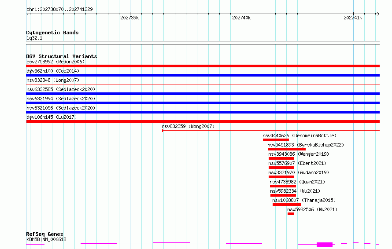Open the nsv832359 (Wong2007) label
The image size is (392, 249).
click(188, 126)
